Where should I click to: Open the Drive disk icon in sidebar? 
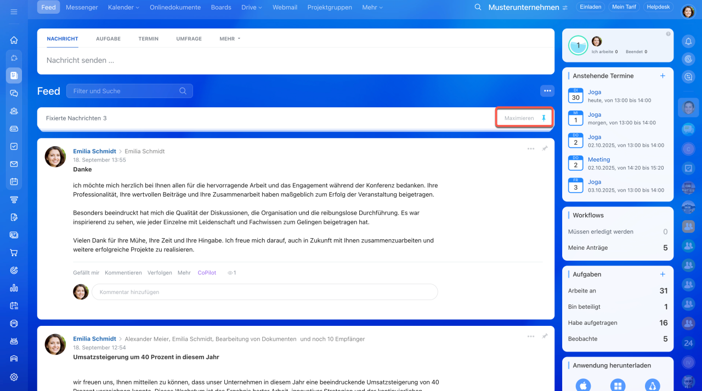tap(14, 129)
